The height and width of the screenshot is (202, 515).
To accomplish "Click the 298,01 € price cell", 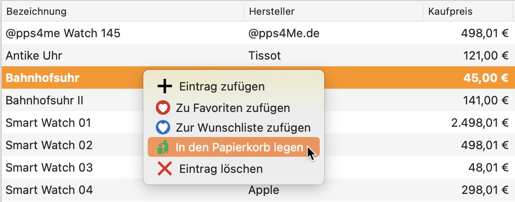I will tap(485, 190).
